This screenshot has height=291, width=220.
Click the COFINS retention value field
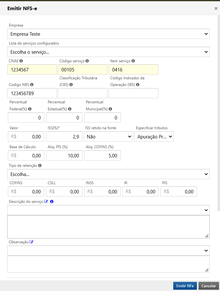(26, 191)
